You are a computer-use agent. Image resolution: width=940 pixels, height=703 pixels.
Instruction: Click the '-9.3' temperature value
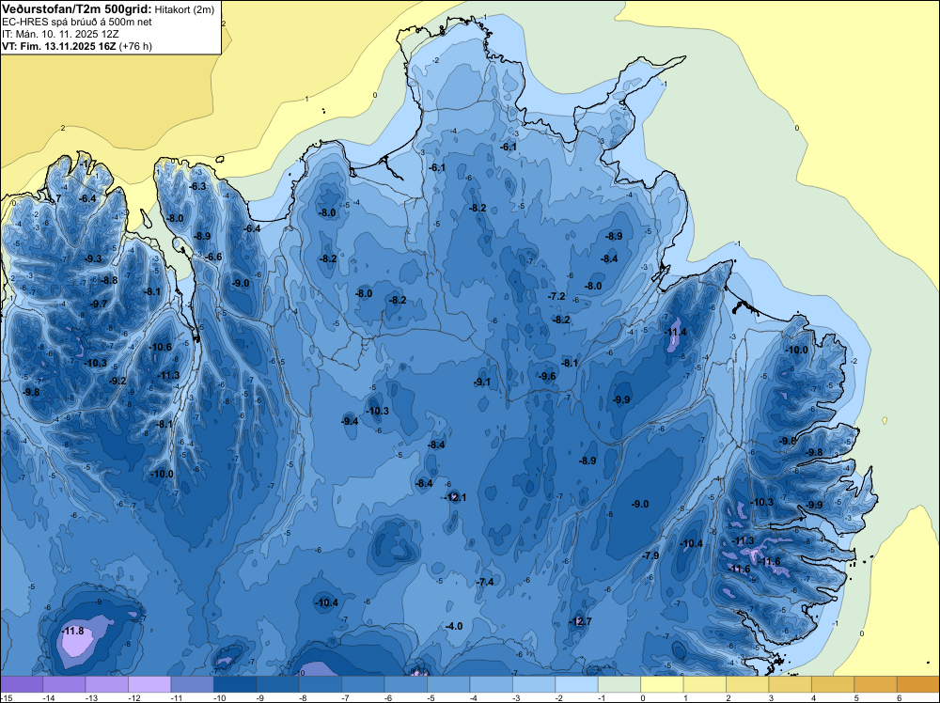93,258
